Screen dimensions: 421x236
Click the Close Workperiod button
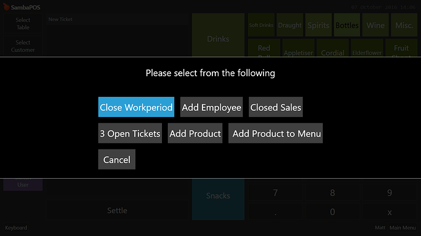[x=136, y=107]
